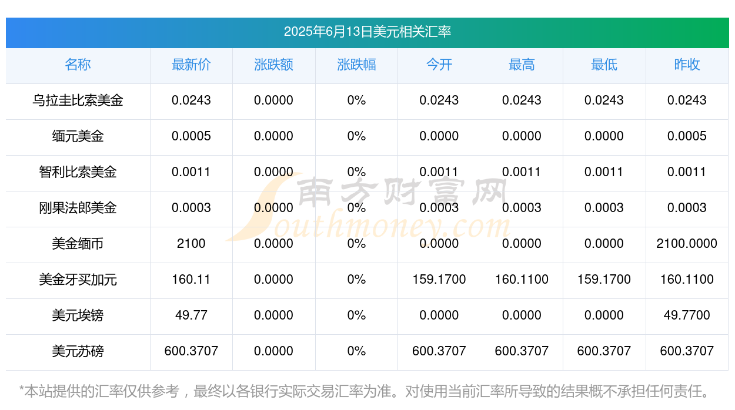The image size is (735, 410).
Task: Select the 涨跌额 column header
Action: pyautogui.click(x=273, y=65)
